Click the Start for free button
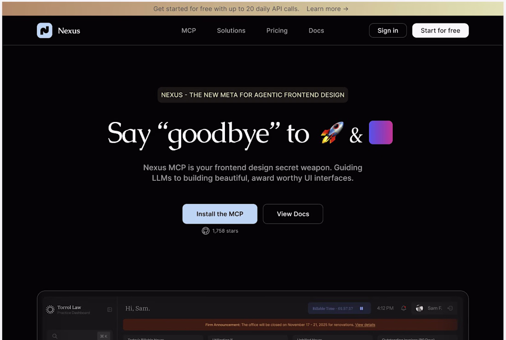Screen dimensions: 506x340 click(x=440, y=30)
